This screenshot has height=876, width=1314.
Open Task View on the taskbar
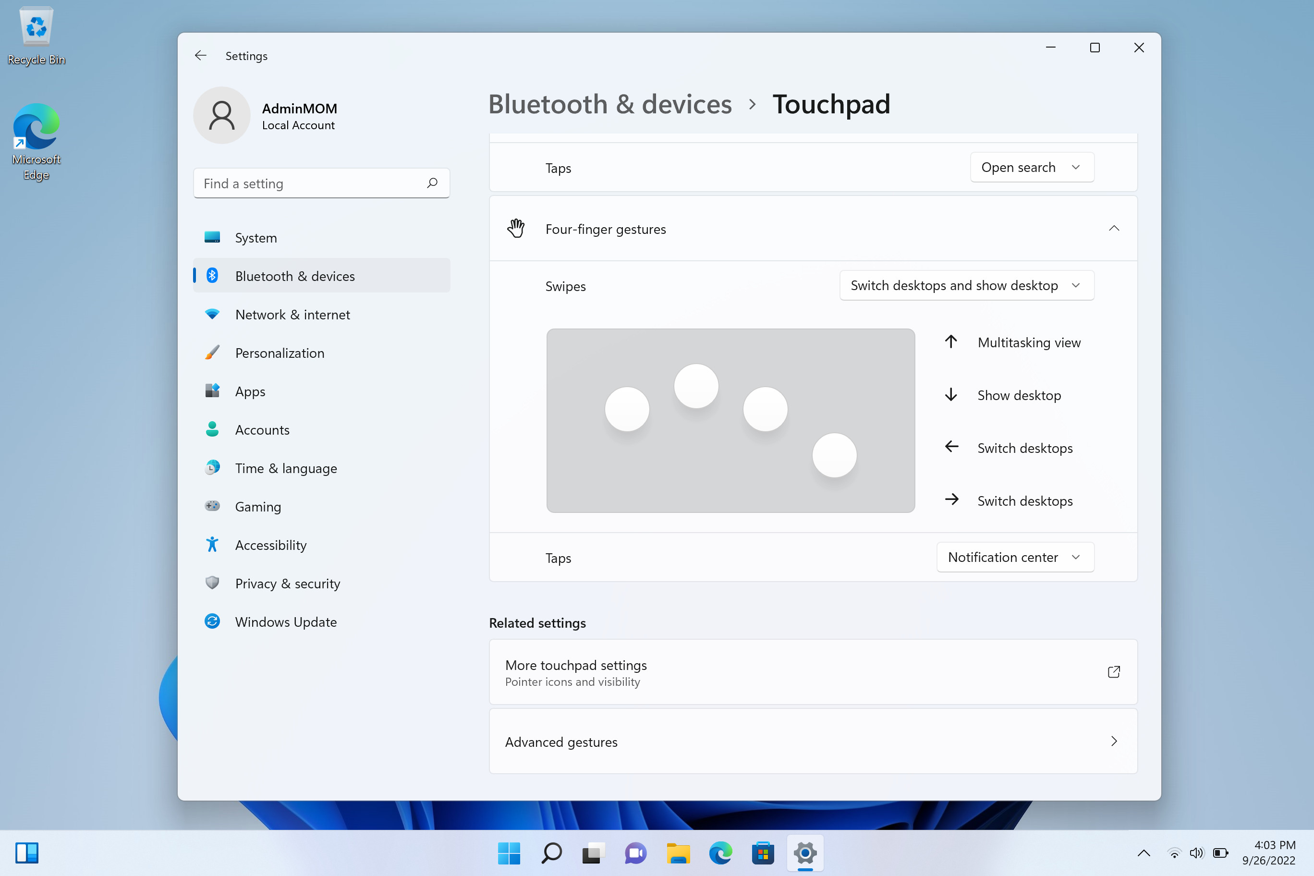pos(593,853)
